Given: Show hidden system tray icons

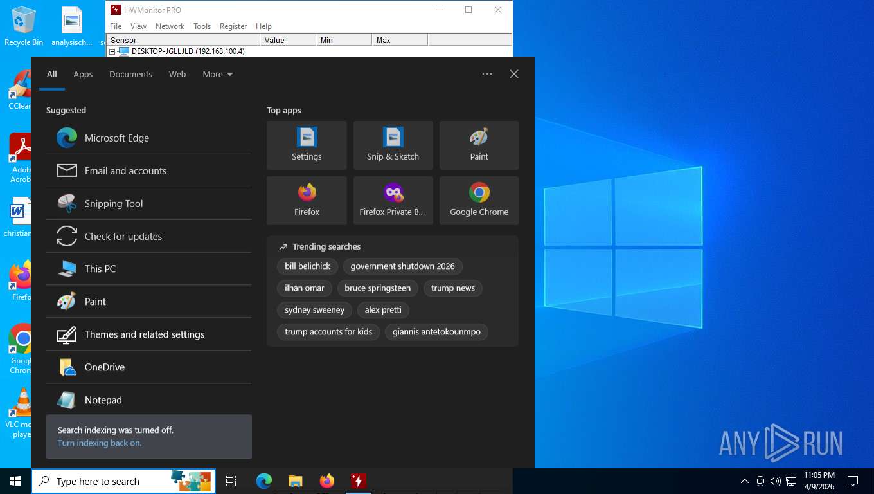Looking at the screenshot, I should coord(745,481).
